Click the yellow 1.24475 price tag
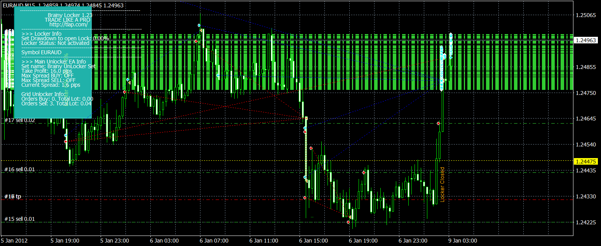 [x=586, y=161]
